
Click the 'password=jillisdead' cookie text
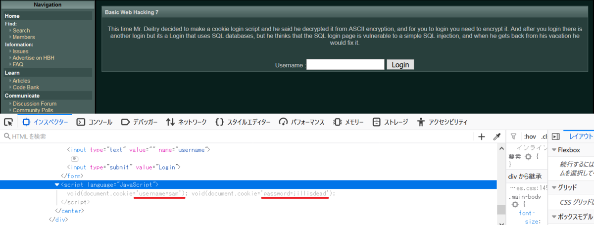coord(295,193)
